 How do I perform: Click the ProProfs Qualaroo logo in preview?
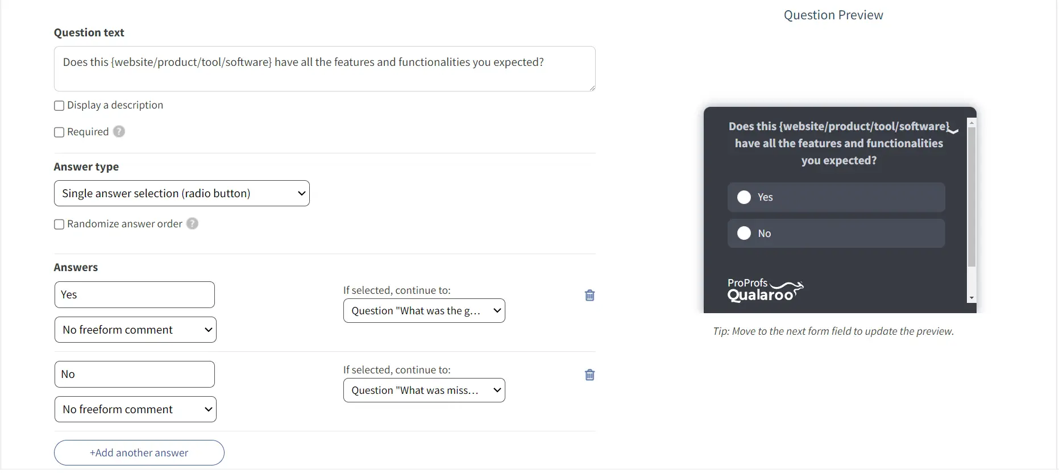[x=765, y=290]
